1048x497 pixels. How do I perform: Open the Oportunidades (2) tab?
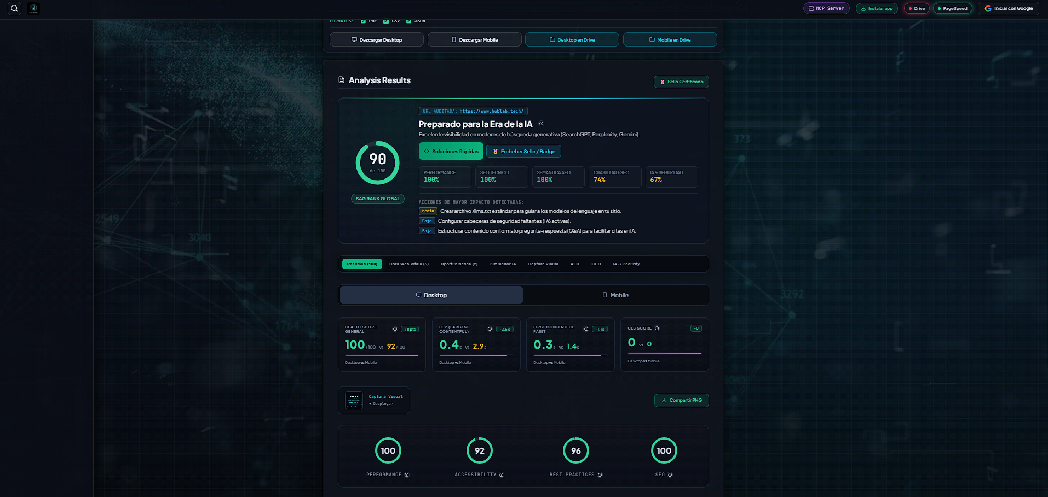click(x=459, y=264)
